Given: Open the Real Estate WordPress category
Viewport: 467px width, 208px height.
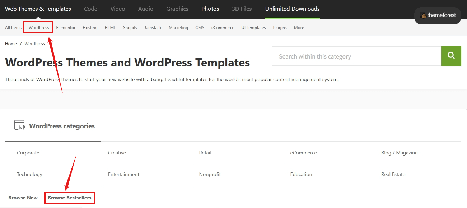Looking at the screenshot, I should pyautogui.click(x=393, y=174).
